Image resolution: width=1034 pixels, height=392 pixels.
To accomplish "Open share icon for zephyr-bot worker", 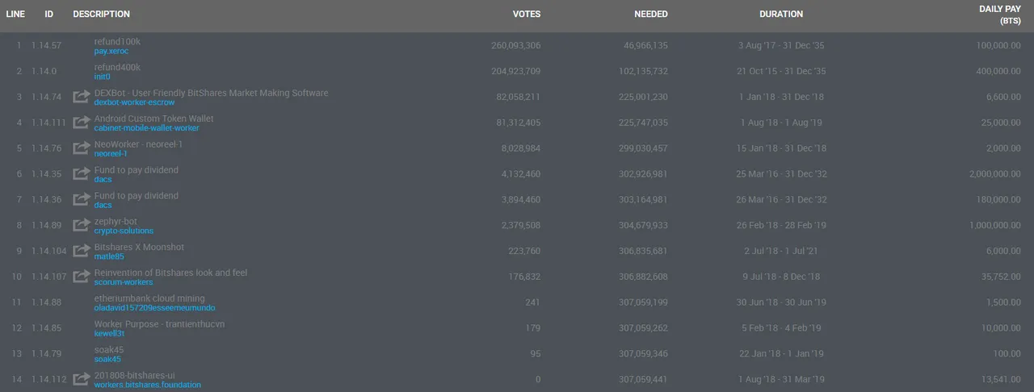I will point(81,225).
